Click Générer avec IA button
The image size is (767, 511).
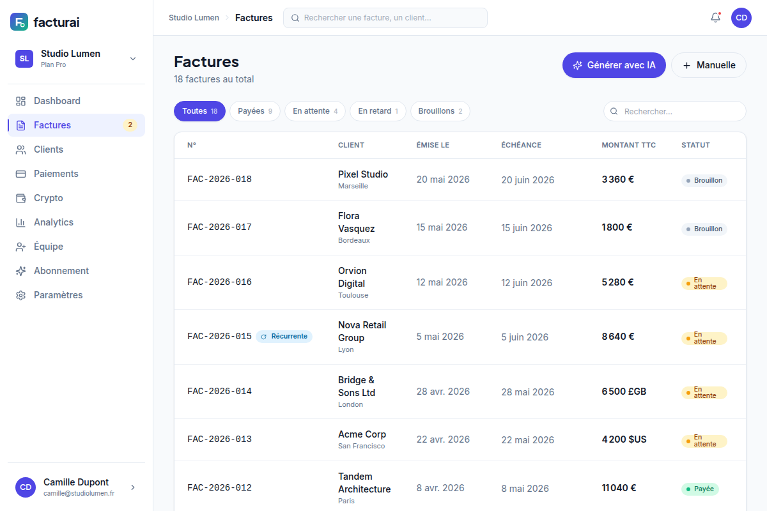point(614,65)
